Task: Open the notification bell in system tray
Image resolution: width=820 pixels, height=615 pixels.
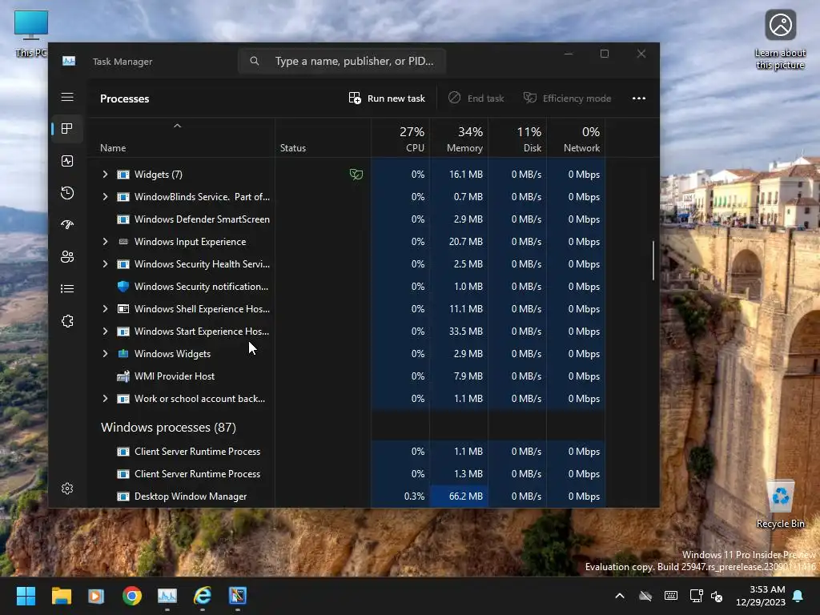Action: click(x=798, y=596)
